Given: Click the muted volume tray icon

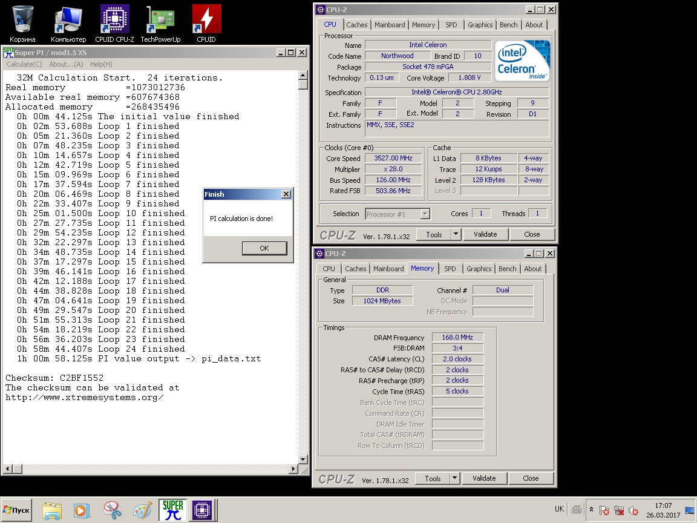Looking at the screenshot, I should [633, 510].
